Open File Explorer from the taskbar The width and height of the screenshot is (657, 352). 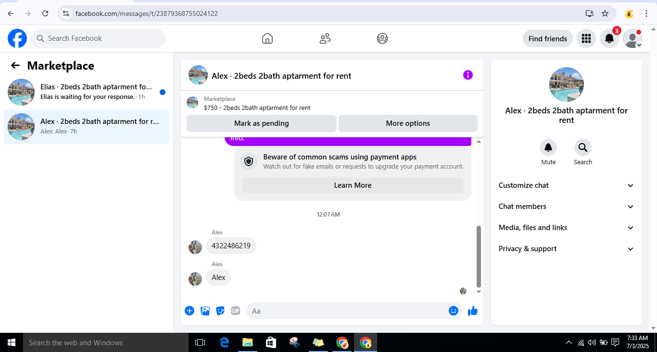point(248,342)
